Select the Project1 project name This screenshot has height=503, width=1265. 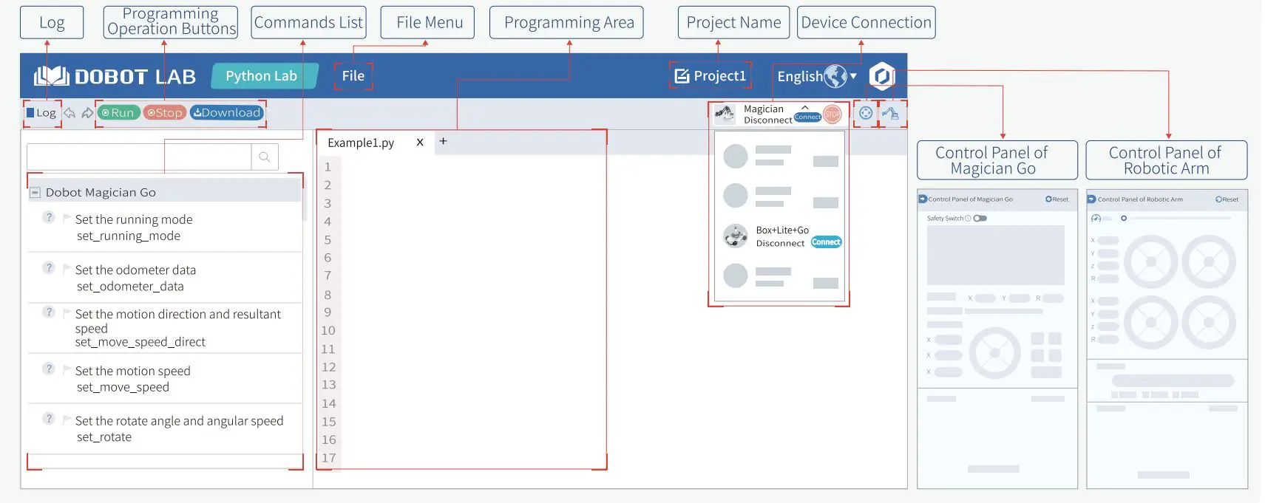[x=720, y=76]
